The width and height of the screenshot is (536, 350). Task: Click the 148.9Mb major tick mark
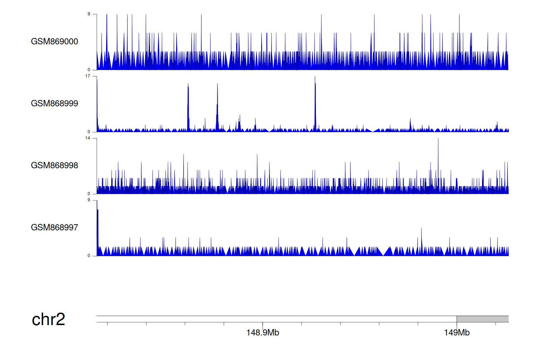[x=263, y=325]
